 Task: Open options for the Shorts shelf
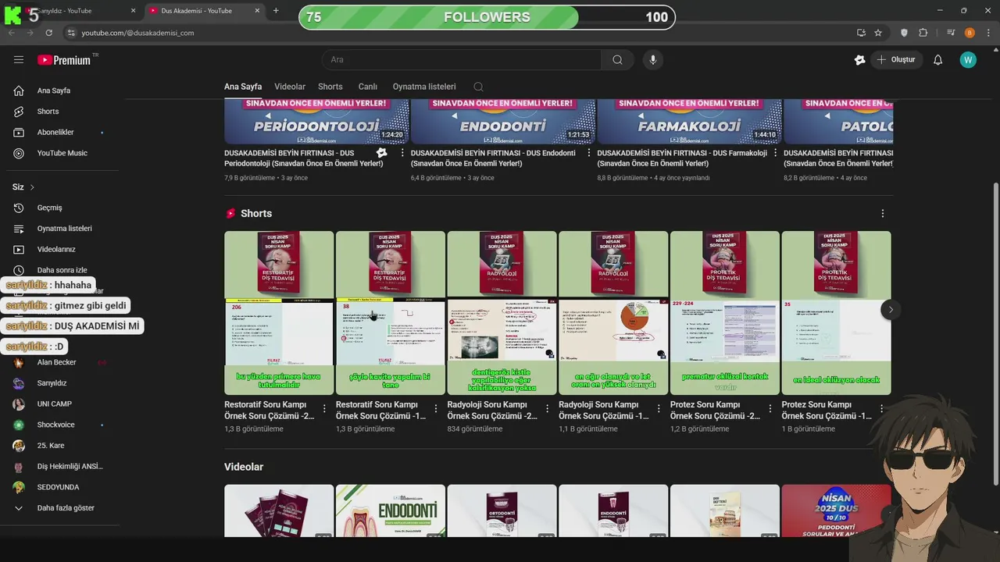pos(883,213)
